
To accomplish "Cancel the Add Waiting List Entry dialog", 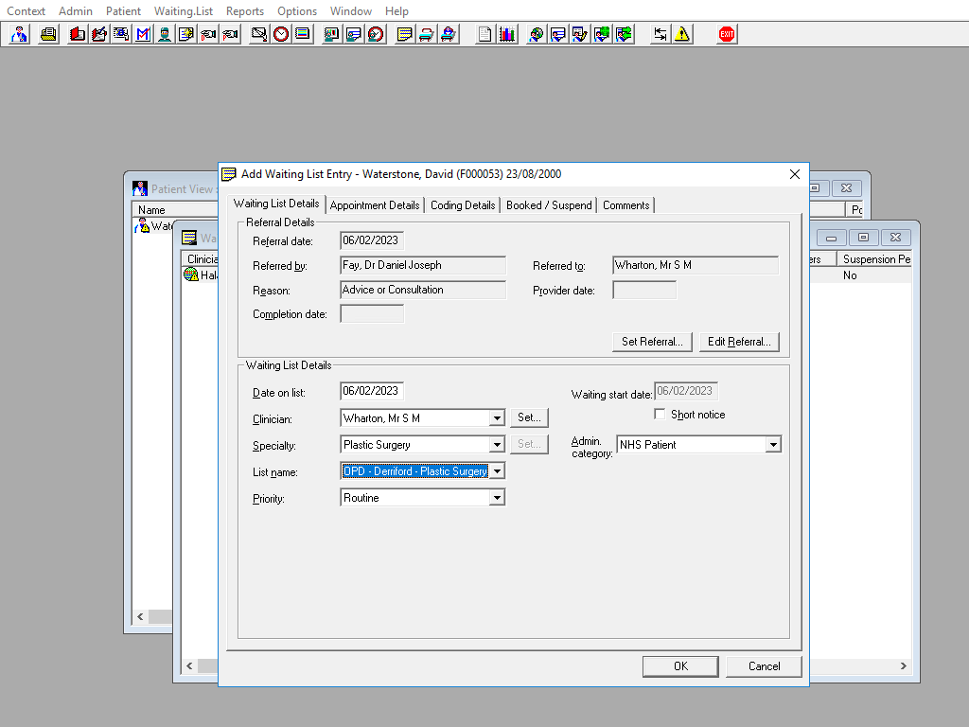I will [x=764, y=666].
